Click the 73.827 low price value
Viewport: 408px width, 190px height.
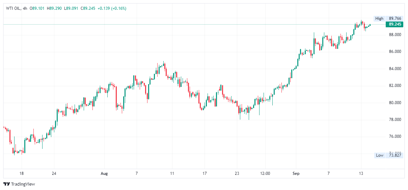[x=395, y=155]
